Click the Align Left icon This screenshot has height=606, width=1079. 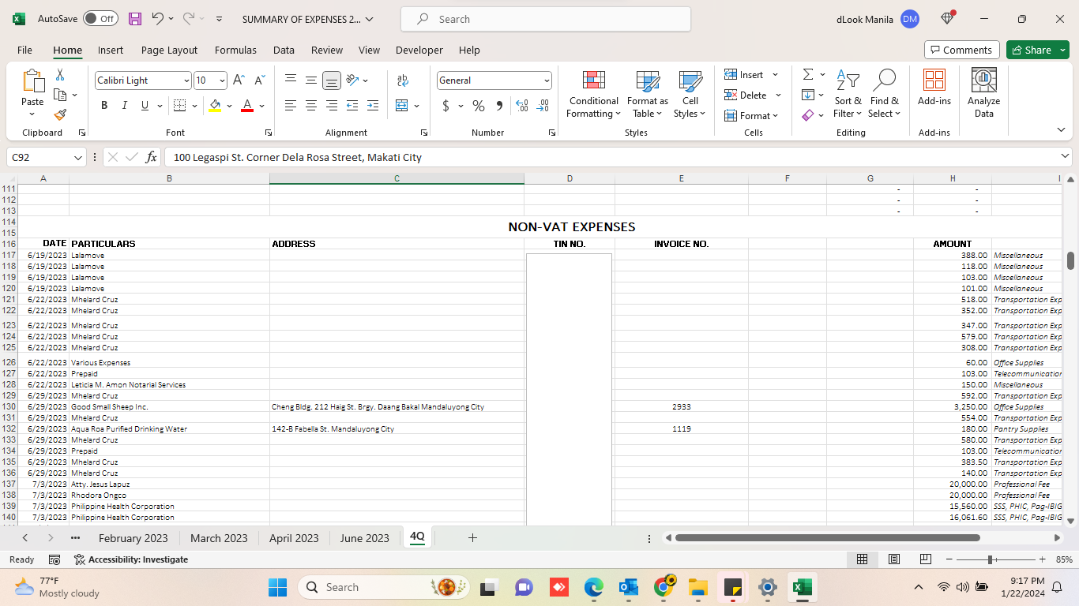pos(291,106)
